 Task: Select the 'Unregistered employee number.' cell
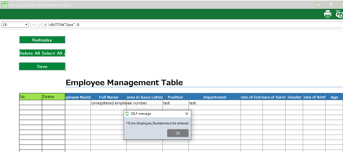[x=109, y=103]
